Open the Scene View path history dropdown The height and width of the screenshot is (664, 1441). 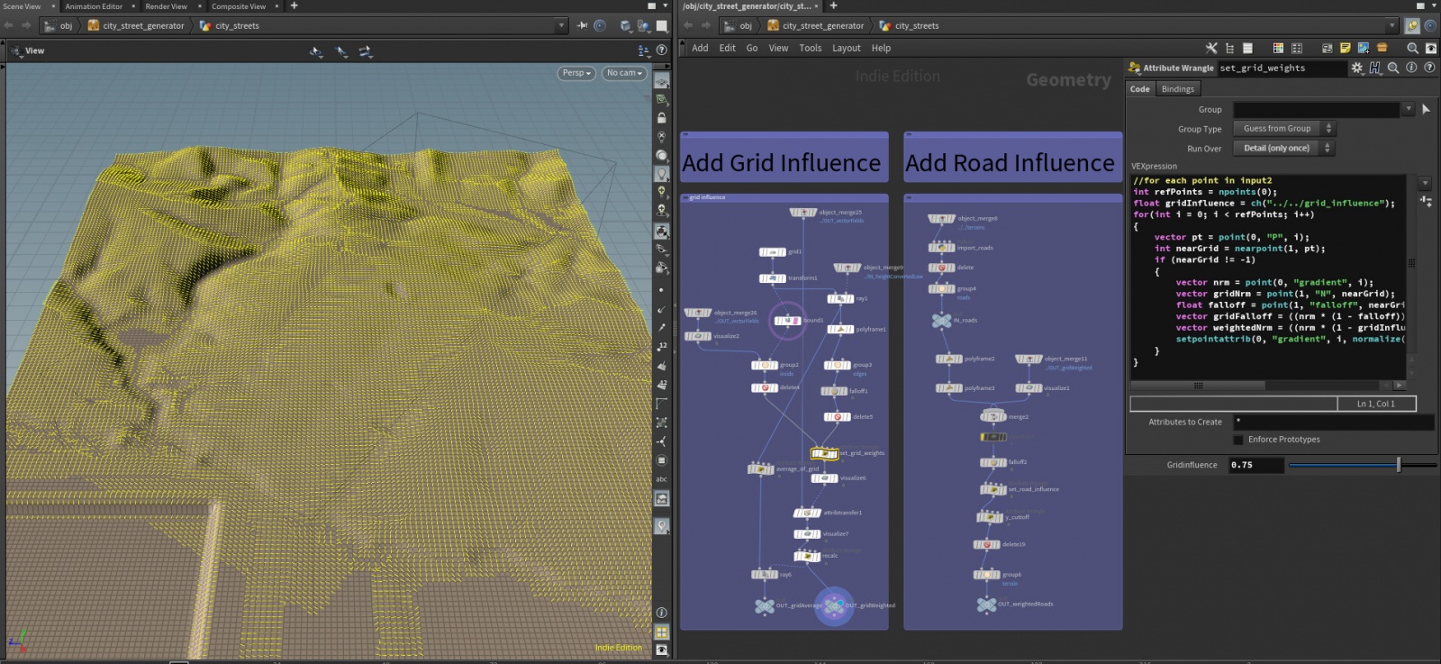pyautogui.click(x=563, y=25)
